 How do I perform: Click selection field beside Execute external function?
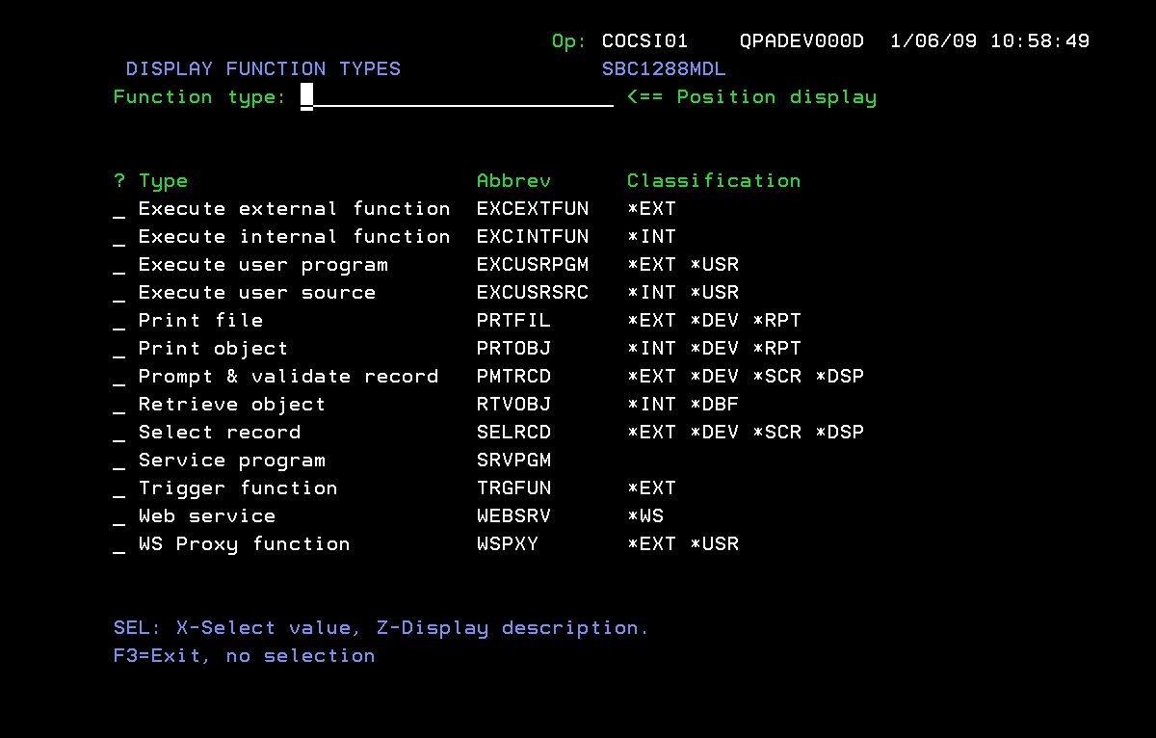click(119, 210)
